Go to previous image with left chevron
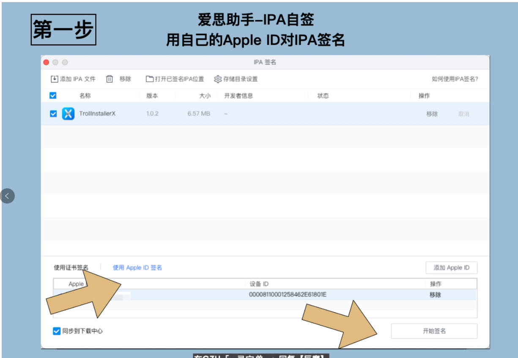 pyautogui.click(x=7, y=196)
